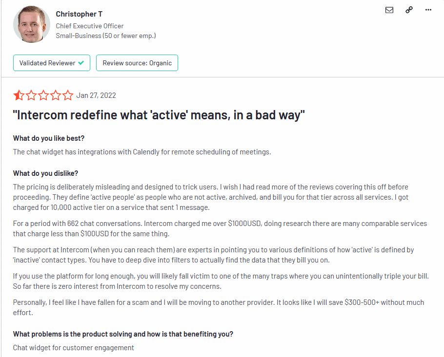Click the Small-Business company size label
The image size is (444, 357).
click(x=106, y=36)
